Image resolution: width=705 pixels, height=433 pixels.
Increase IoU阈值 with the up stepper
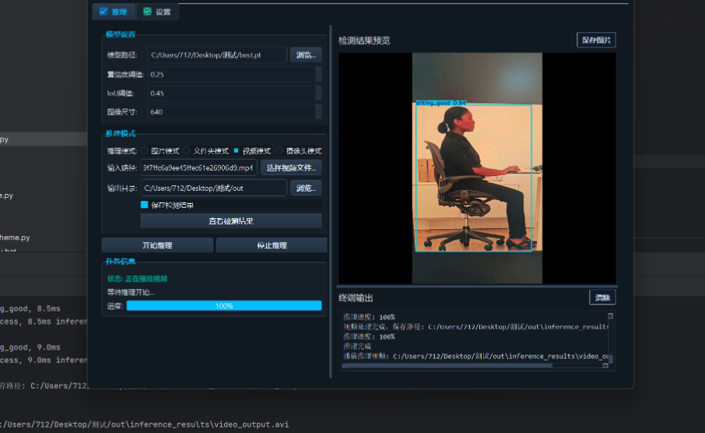(x=318, y=90)
